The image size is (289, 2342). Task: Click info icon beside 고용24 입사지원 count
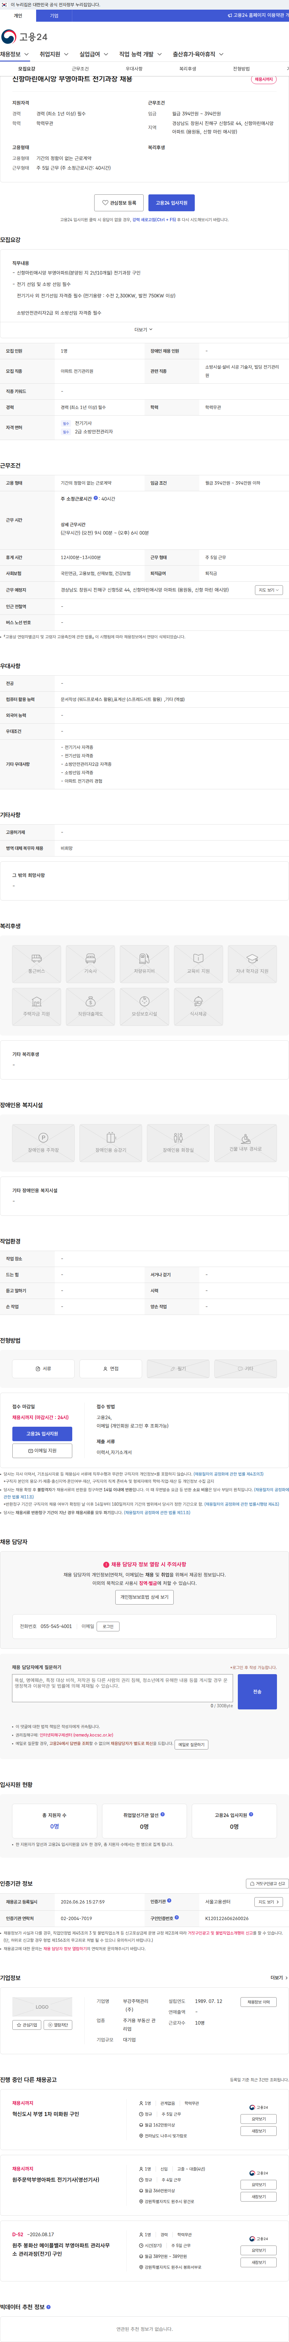tap(251, 1815)
